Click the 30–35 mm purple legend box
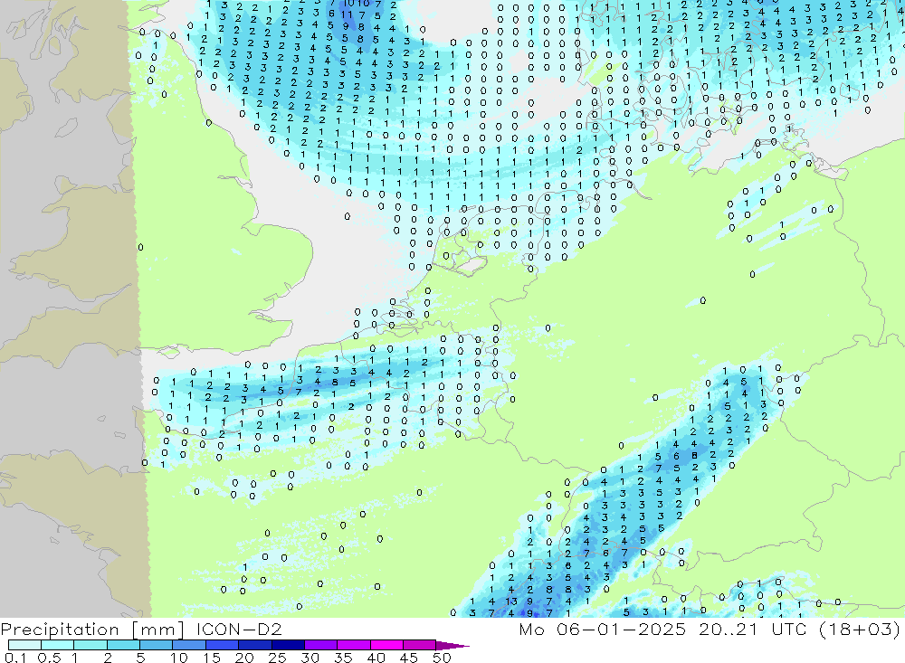905x663 pixels. tap(320, 645)
